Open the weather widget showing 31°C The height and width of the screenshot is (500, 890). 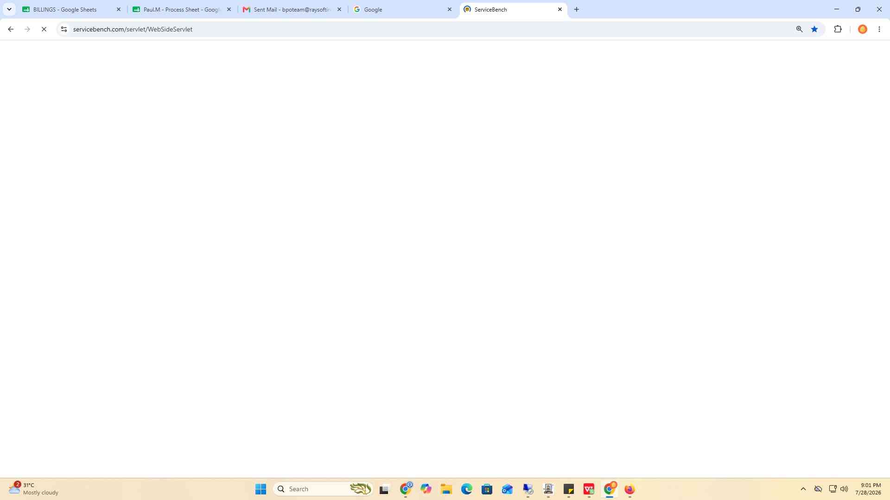33,489
